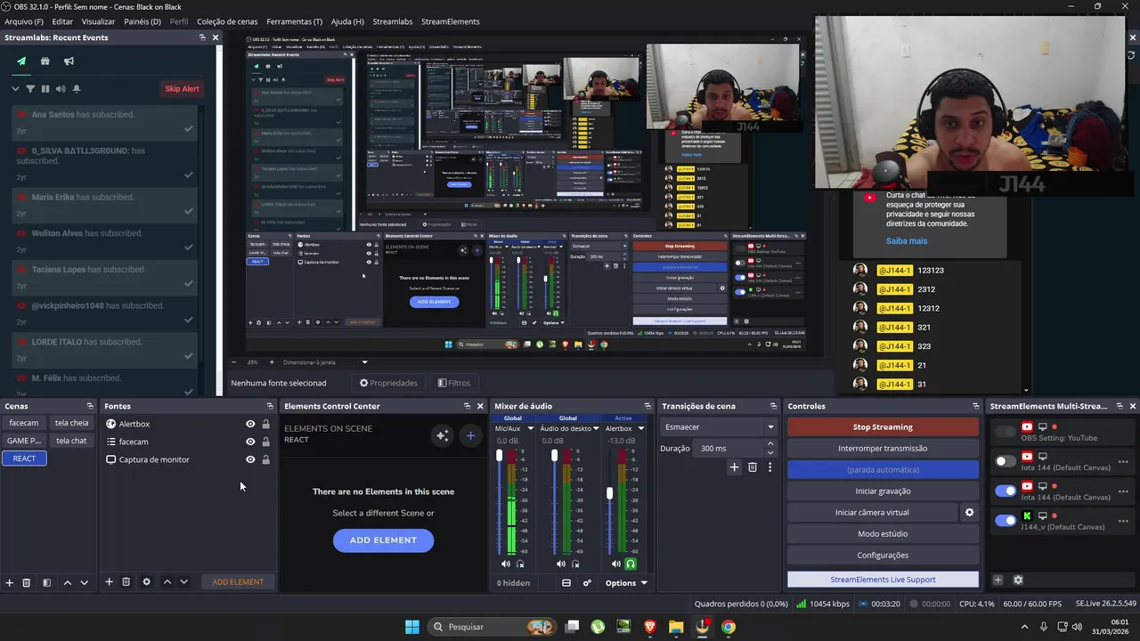Open the Ferramentas (T) menu
This screenshot has width=1140, height=641.
coord(294,21)
